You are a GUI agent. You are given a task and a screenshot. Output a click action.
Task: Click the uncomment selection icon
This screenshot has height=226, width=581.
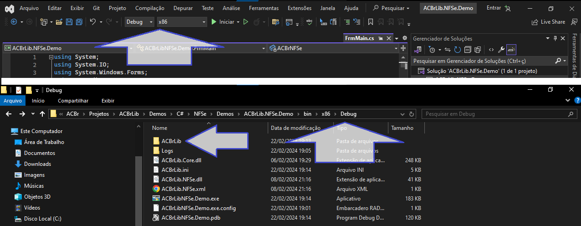coord(357,22)
